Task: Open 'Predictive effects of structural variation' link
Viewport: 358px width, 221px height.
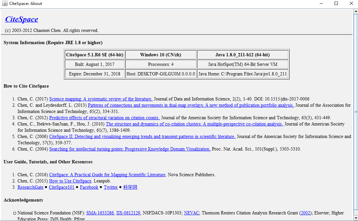Action: (104, 118)
